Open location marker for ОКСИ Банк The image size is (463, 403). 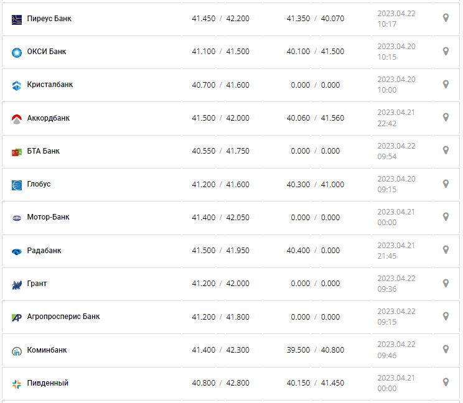tap(446, 51)
